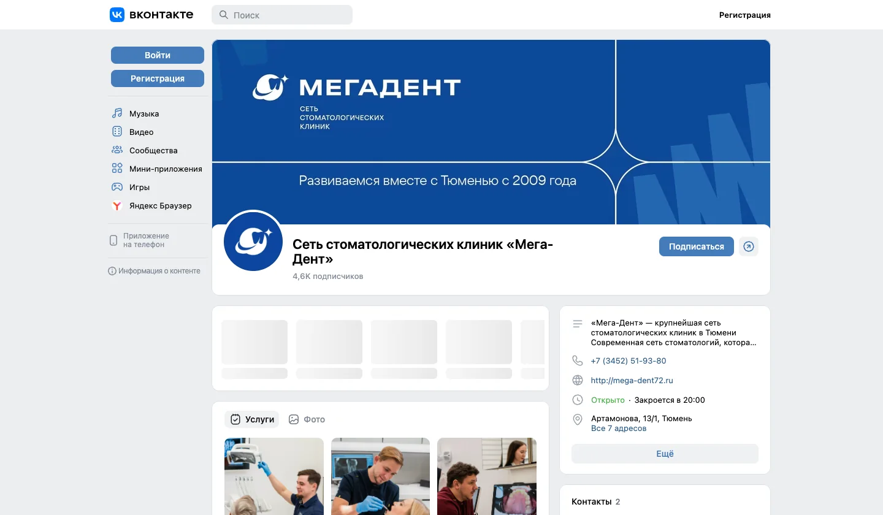Click the website globe icon
The image size is (883, 515).
[577, 380]
